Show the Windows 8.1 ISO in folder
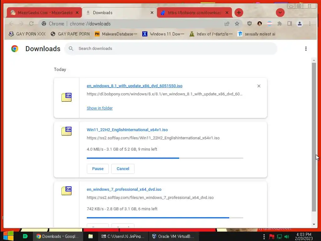The image size is (321, 241). (x=100, y=108)
